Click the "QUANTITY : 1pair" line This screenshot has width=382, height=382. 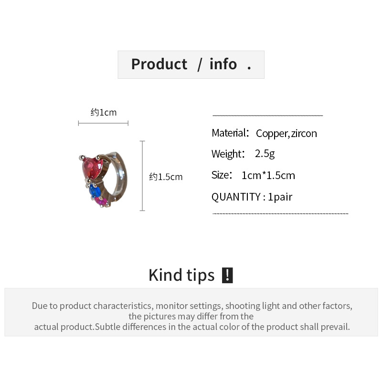point(252,197)
